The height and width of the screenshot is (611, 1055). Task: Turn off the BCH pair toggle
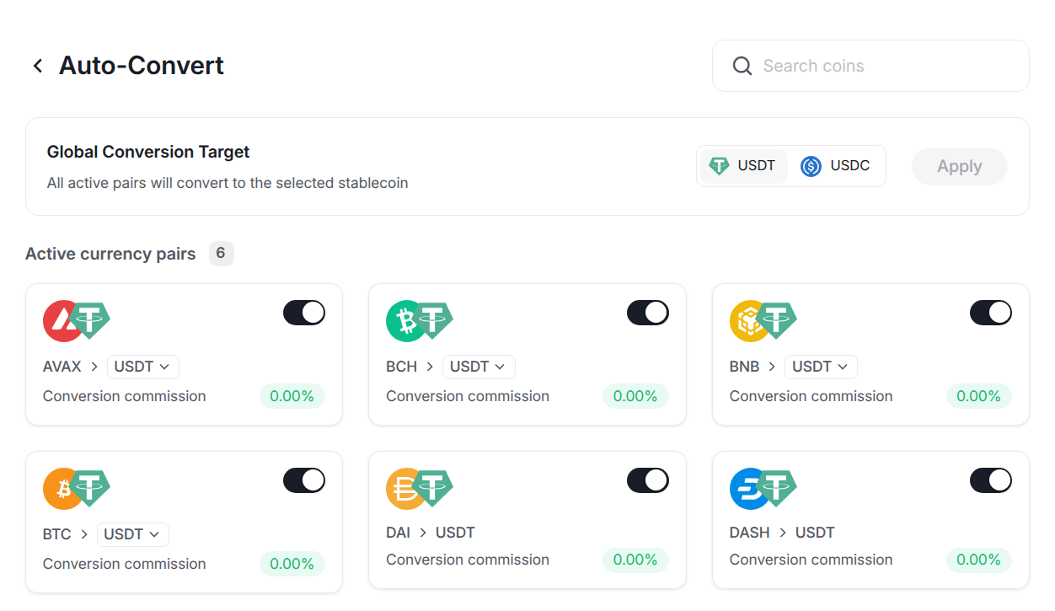tap(648, 313)
